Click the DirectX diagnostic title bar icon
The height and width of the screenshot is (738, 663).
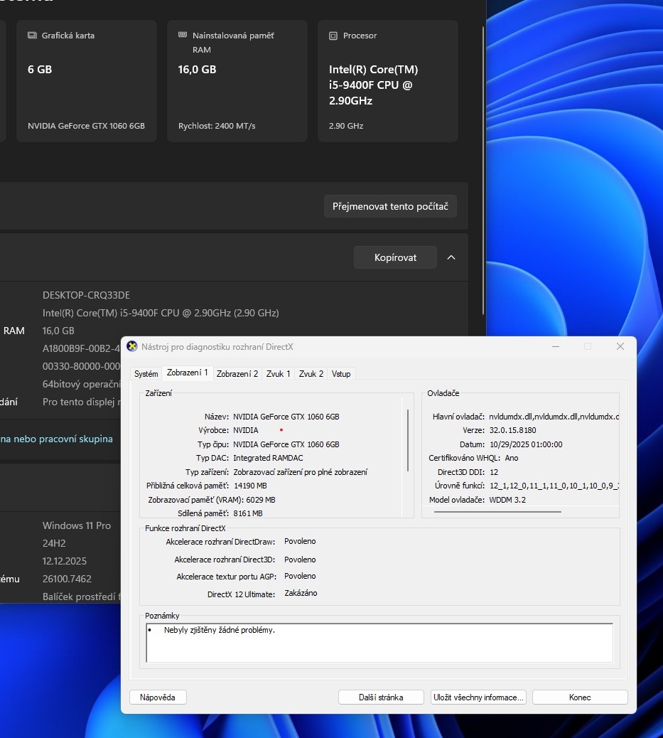point(131,346)
